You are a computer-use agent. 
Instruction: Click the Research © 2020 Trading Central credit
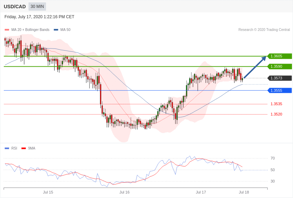click(x=264, y=30)
